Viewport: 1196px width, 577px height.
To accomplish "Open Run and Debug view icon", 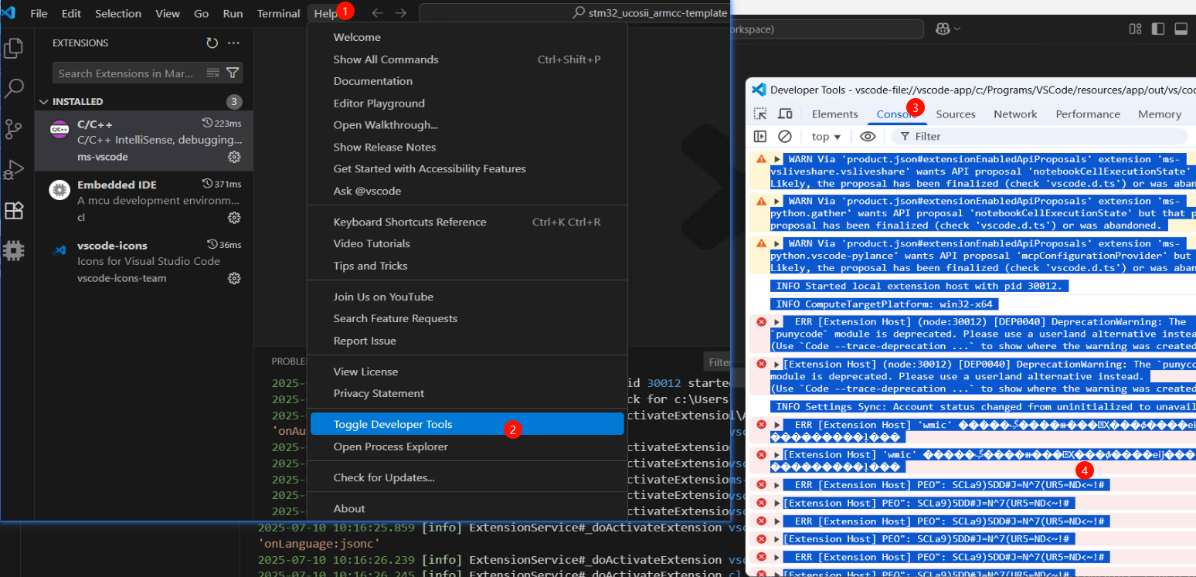I will pyautogui.click(x=14, y=169).
